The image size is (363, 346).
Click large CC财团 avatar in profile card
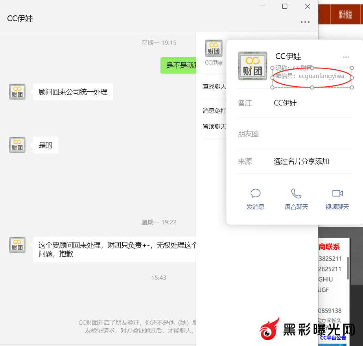[x=252, y=66]
